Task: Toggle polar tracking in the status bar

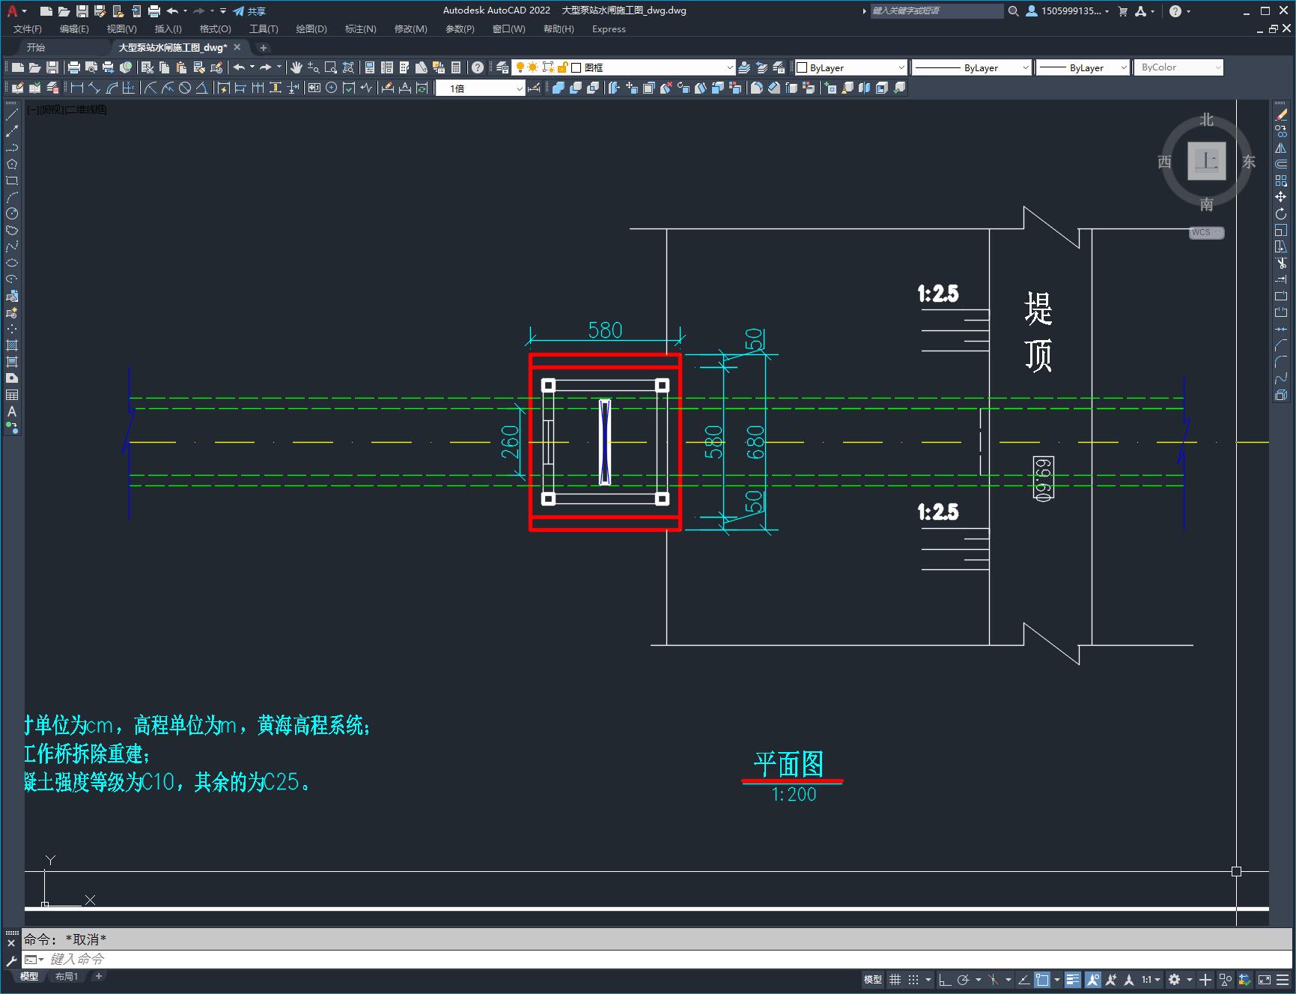Action: pos(963,979)
